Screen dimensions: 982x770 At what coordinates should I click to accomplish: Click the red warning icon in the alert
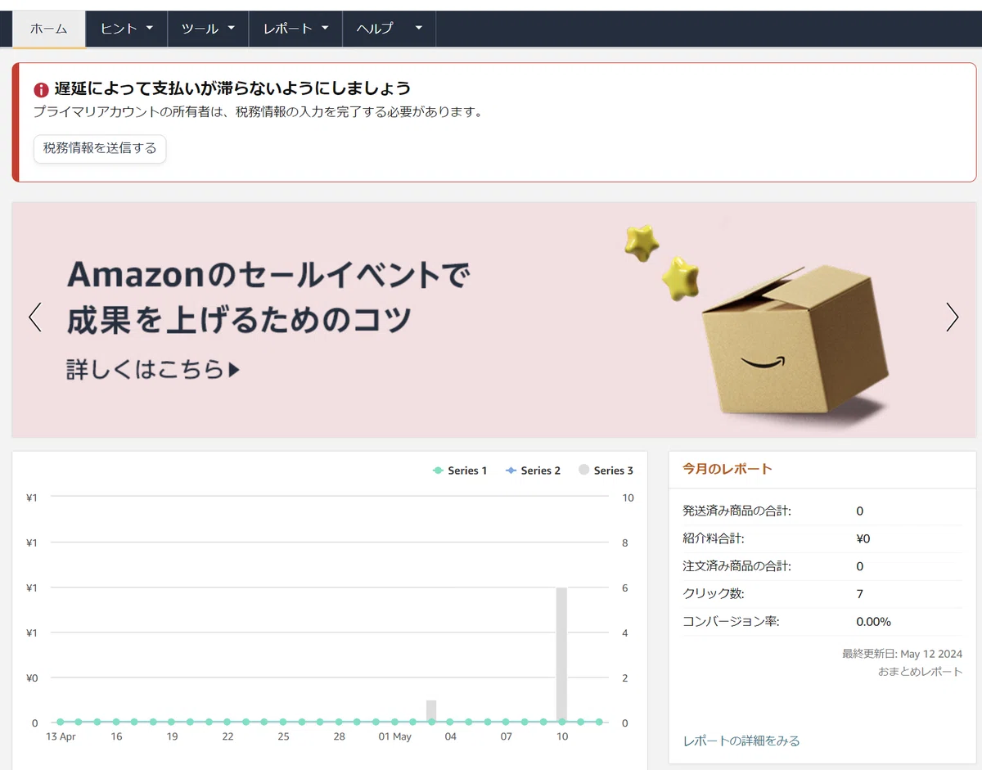(x=41, y=89)
